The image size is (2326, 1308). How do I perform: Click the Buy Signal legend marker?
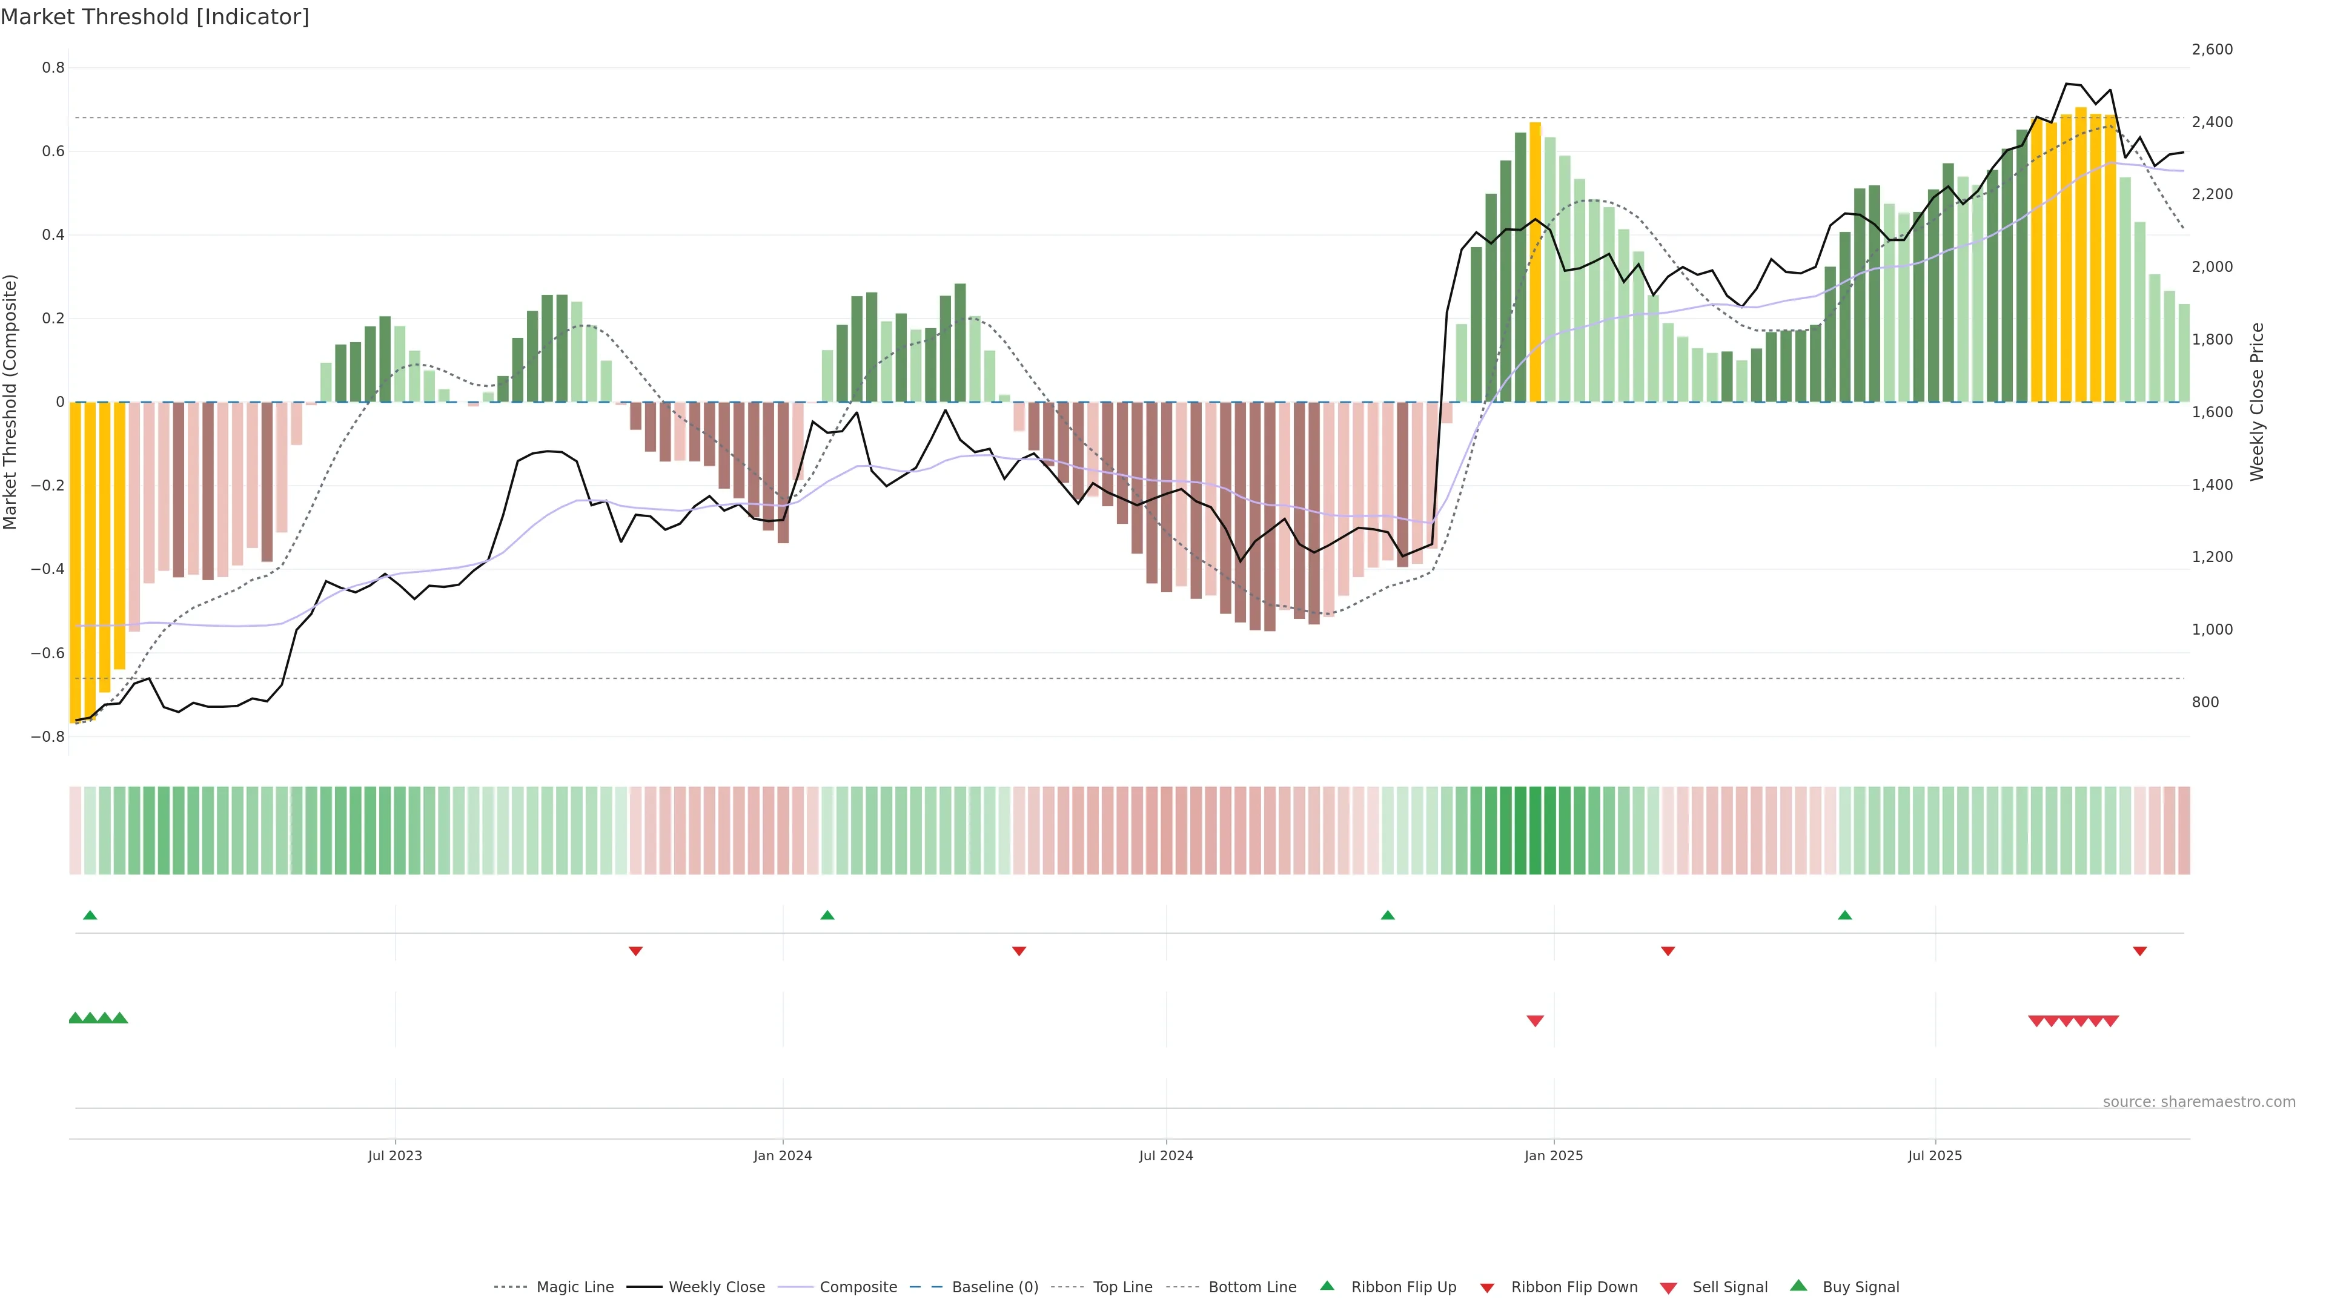coord(1798,1286)
